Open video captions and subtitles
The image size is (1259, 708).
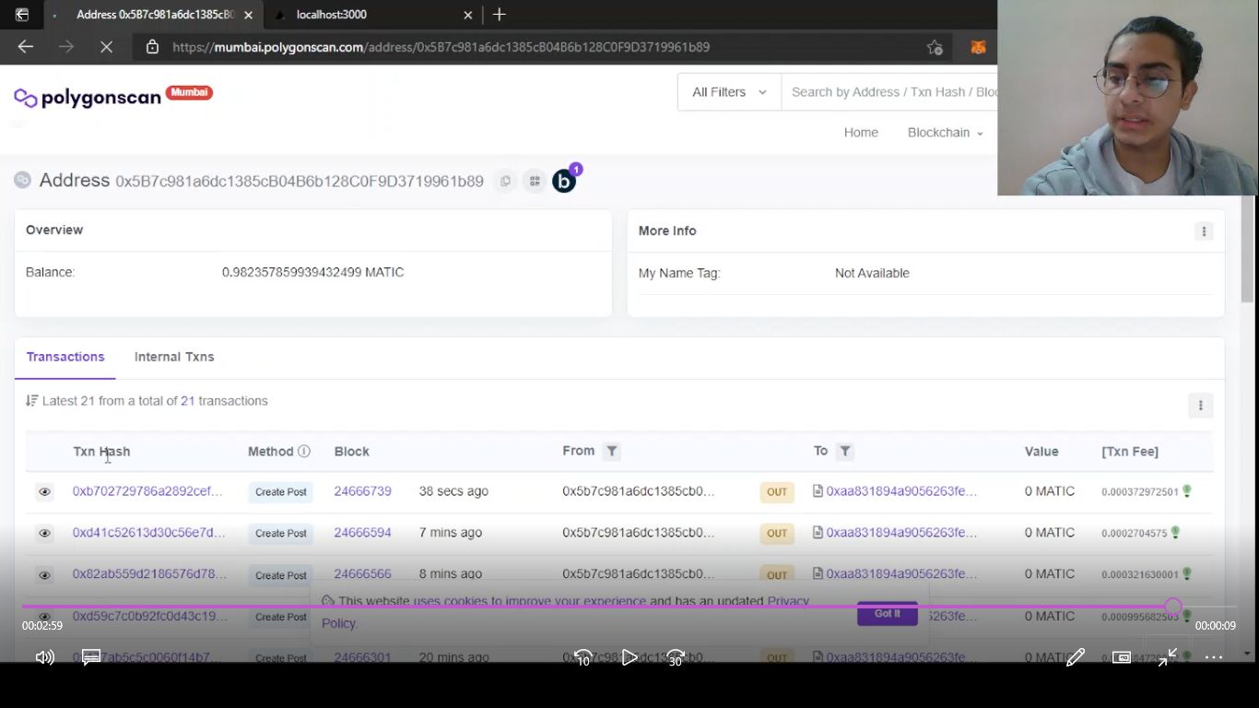point(91,657)
